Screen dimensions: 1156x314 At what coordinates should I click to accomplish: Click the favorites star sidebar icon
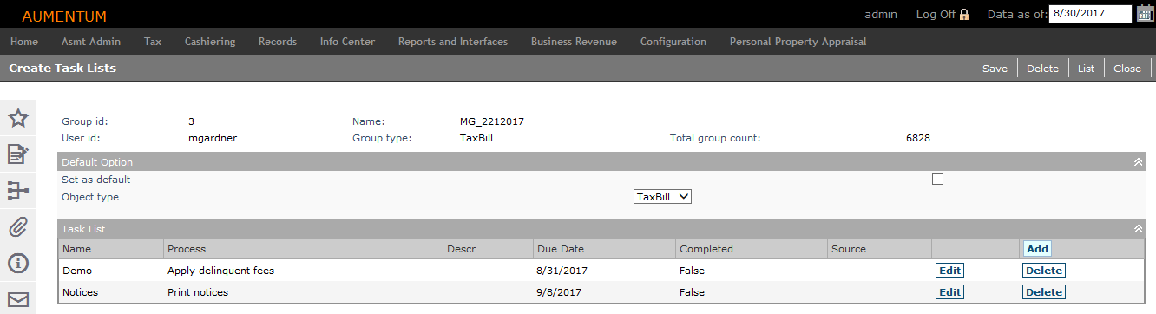point(18,119)
